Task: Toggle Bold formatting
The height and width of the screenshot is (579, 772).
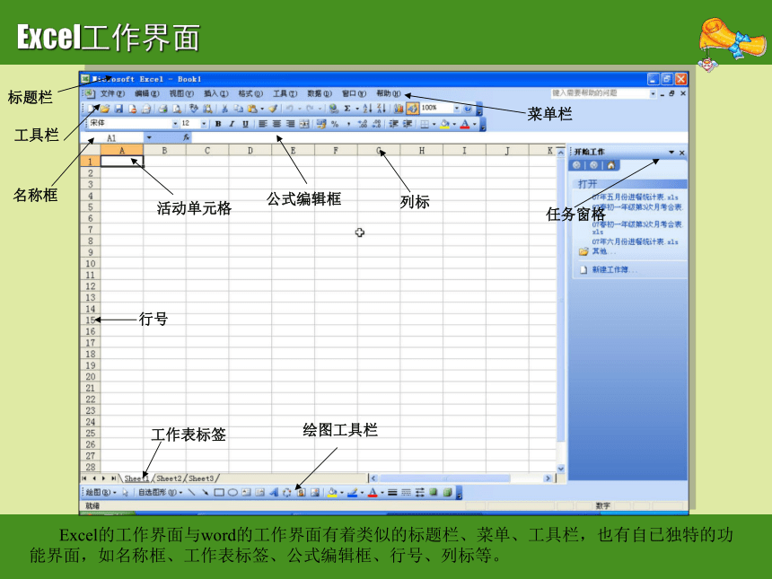Action: [217, 124]
